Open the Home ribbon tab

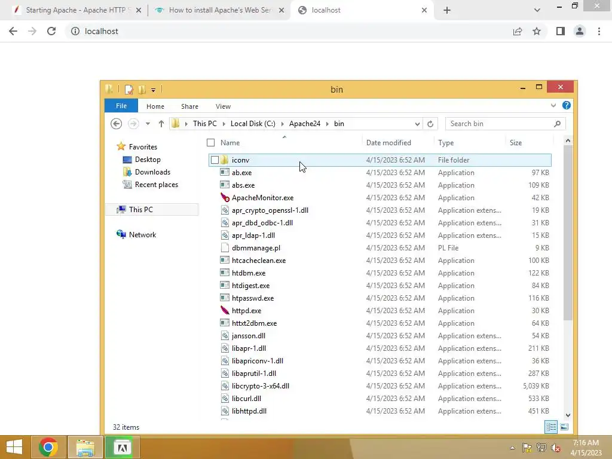tap(155, 106)
